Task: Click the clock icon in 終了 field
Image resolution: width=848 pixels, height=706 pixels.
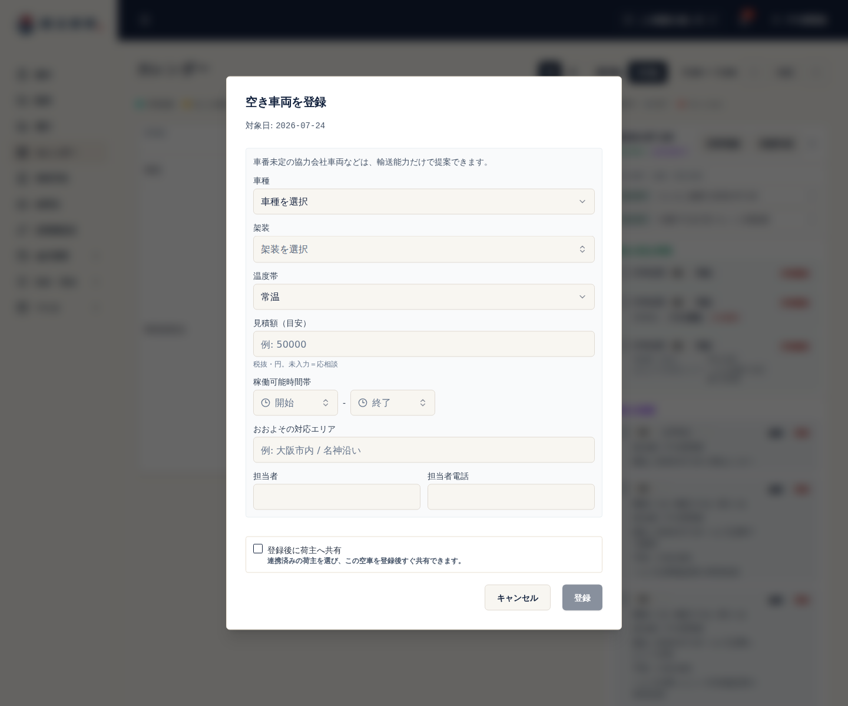Action: [363, 402]
